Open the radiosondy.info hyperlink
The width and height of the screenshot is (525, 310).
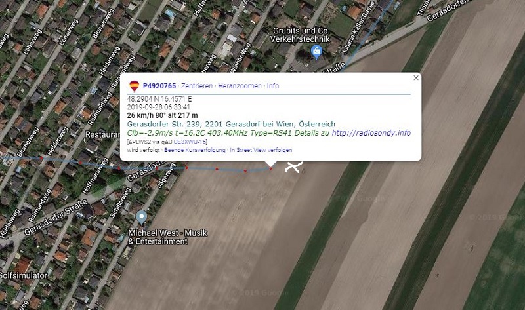(x=371, y=133)
